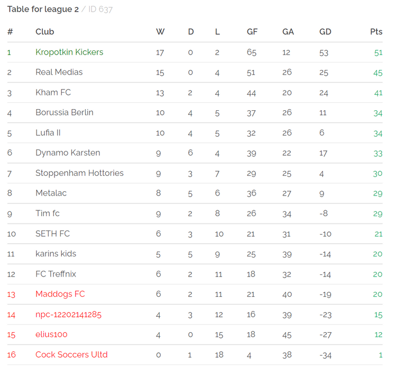Screen dimensions: 406x373
Task: Open Maddogs FC relegation-zone club
Action: tap(60, 294)
